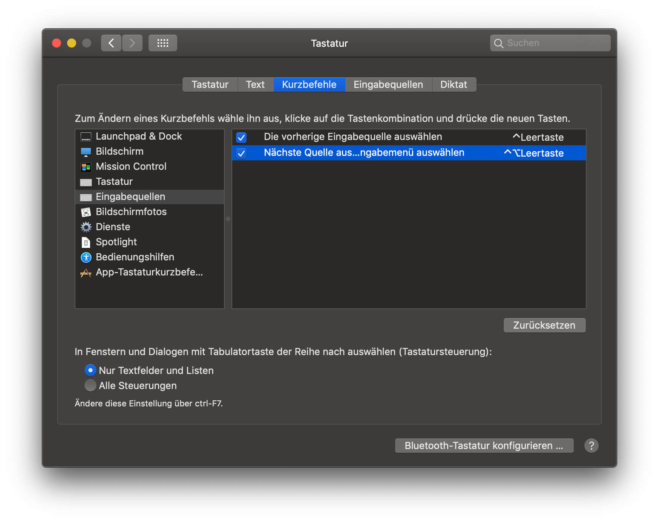The height and width of the screenshot is (523, 659).
Task: Click the '^Leertaste' shortcut key combination
Action: [538, 137]
